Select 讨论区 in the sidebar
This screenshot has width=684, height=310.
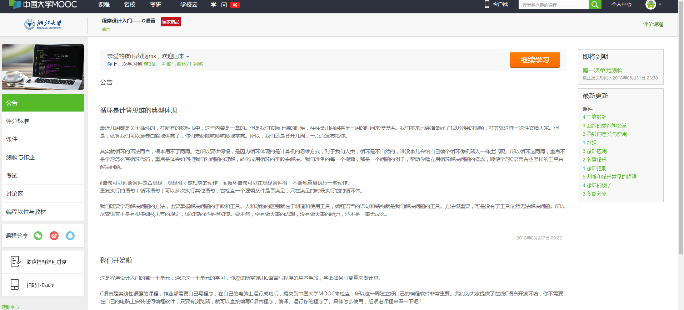pos(43,193)
